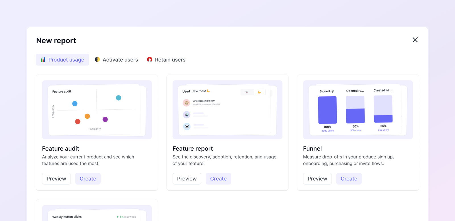
Task: Click the '100%' funnel value
Action: [328, 127]
